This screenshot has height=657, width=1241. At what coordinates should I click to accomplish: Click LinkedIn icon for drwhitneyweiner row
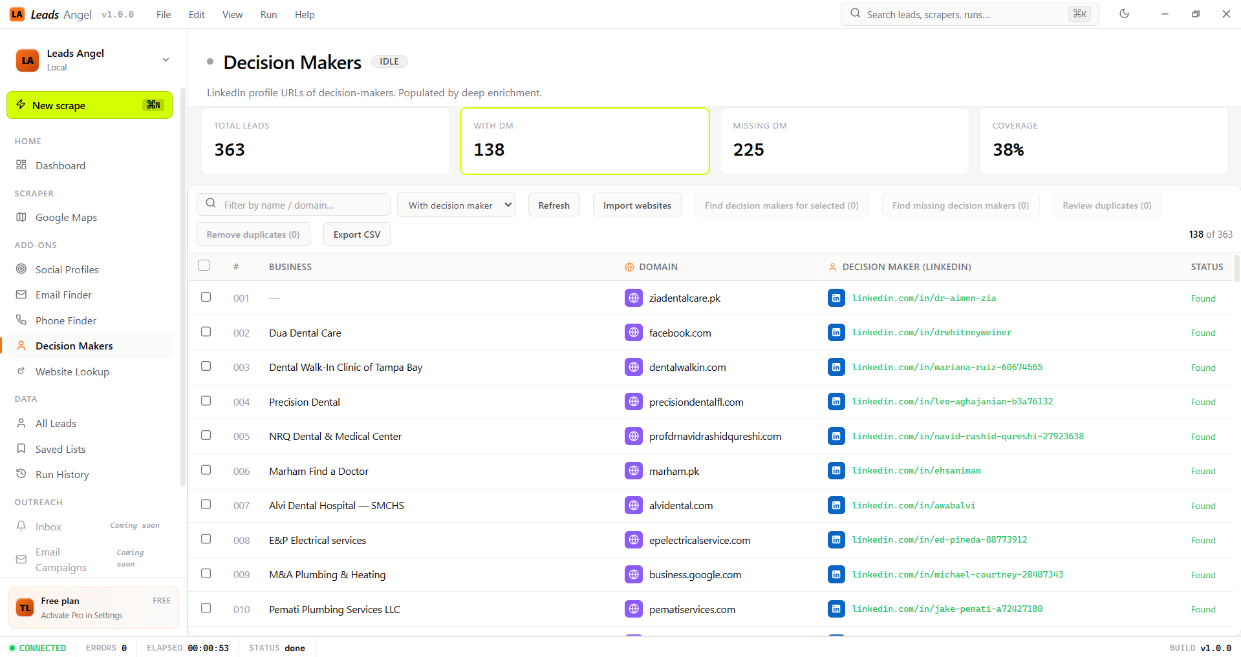coord(836,333)
